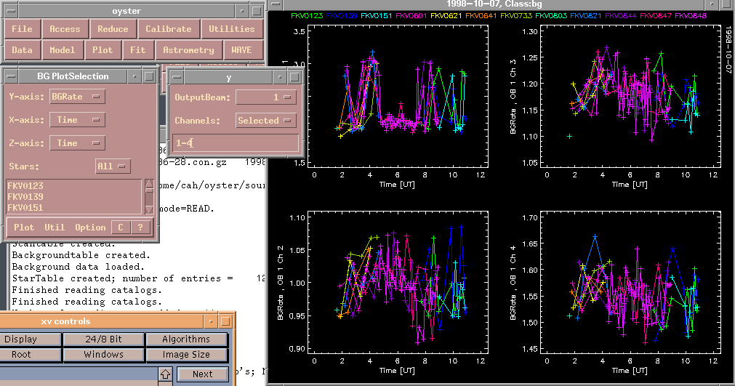Open the Algorithms menu in xv controls

click(186, 339)
